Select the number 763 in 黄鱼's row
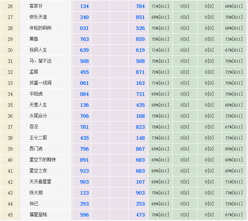The height and width of the screenshot is (221, 248). [84, 39]
